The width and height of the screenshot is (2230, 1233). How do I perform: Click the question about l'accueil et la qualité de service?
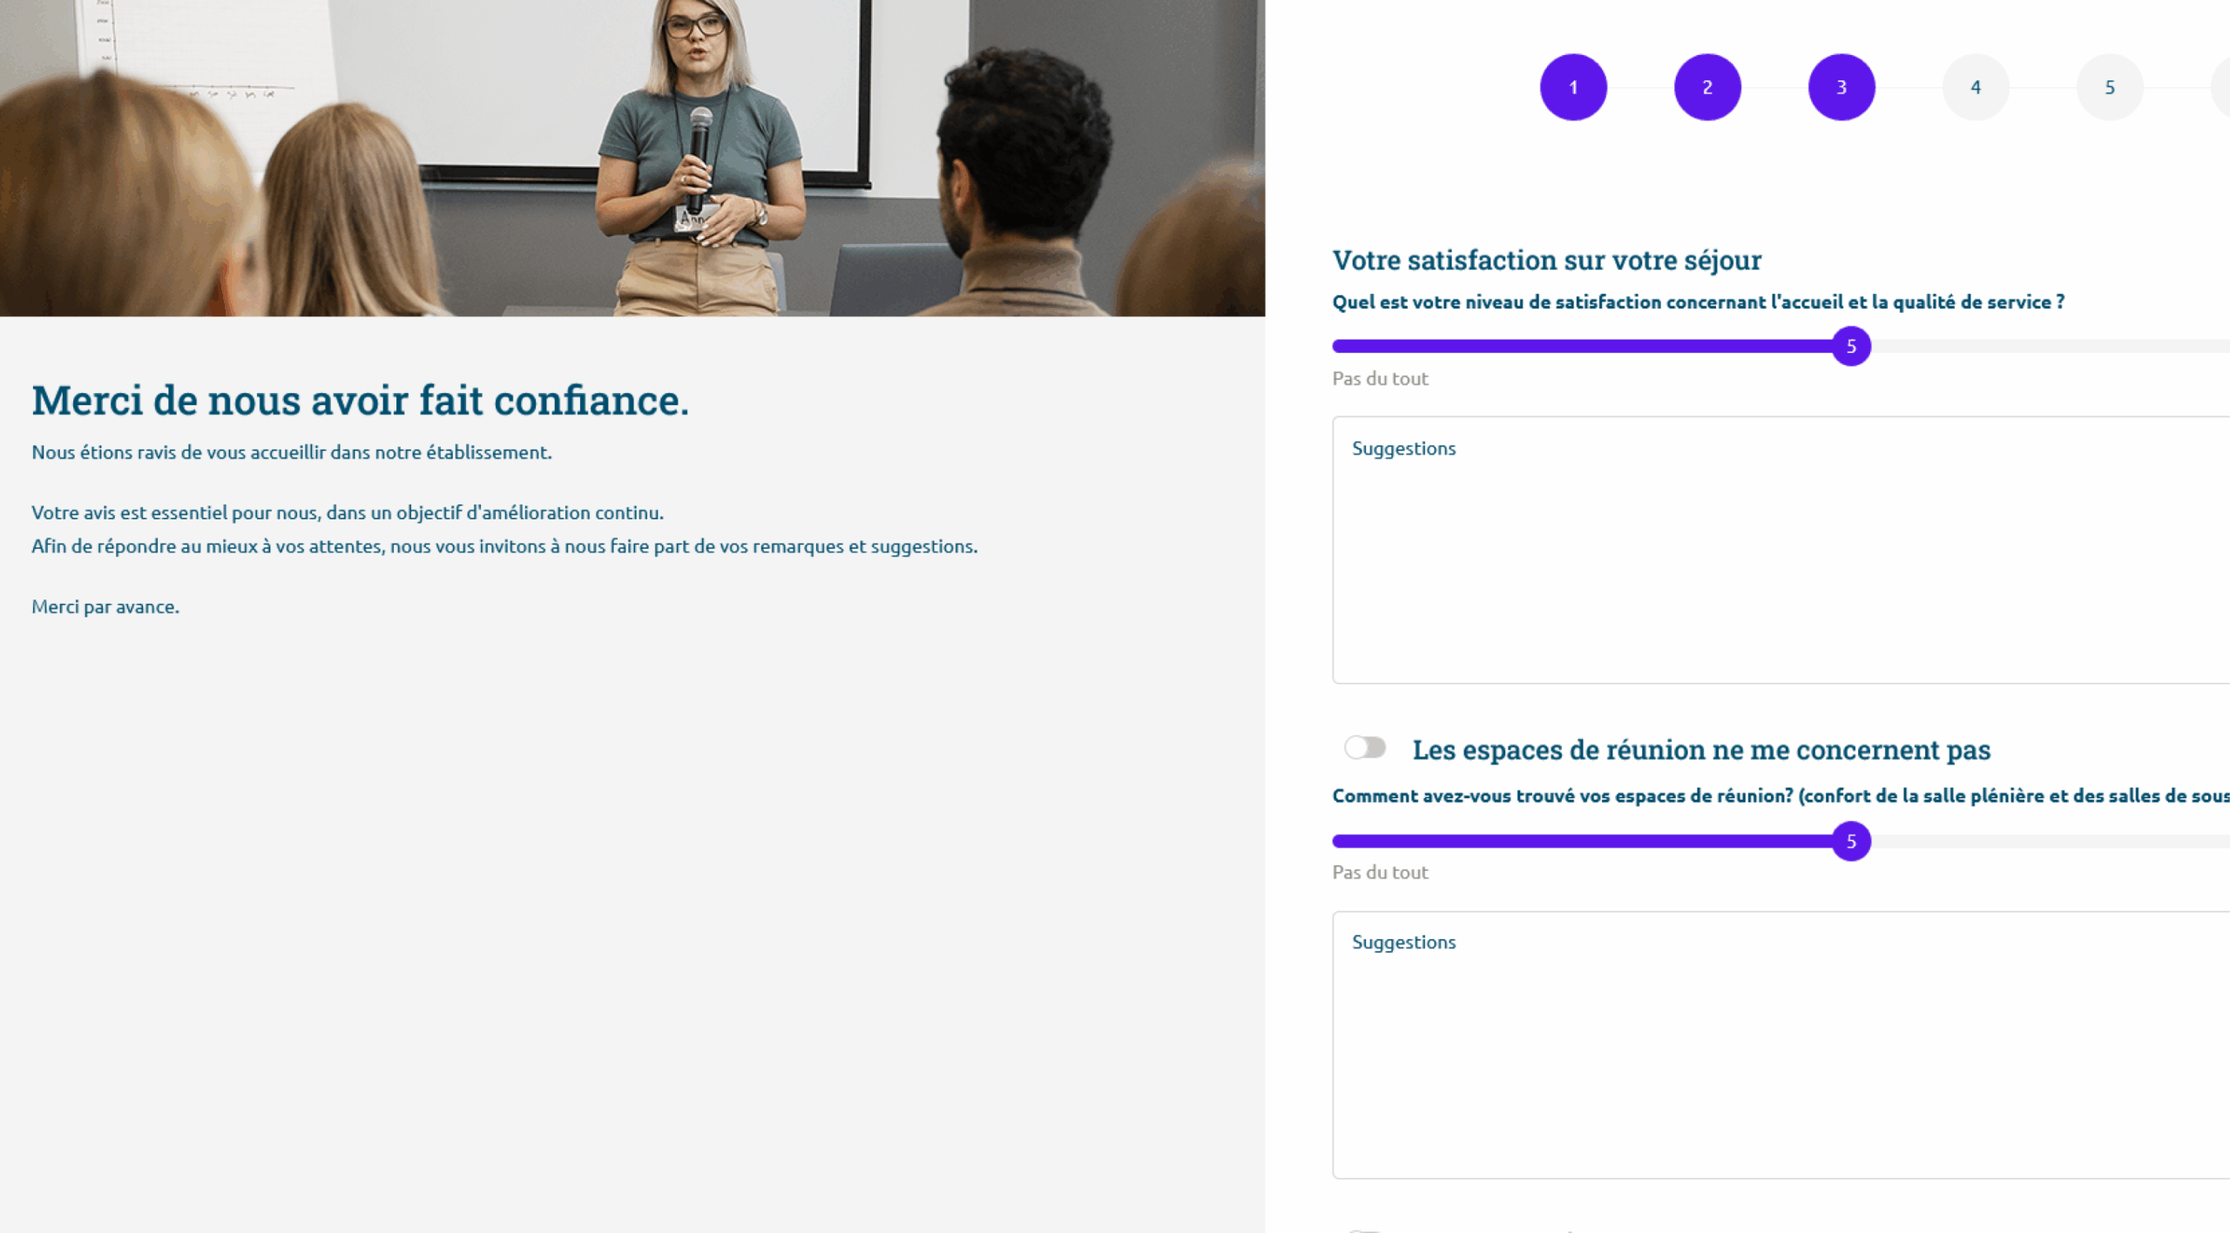click(x=1698, y=302)
